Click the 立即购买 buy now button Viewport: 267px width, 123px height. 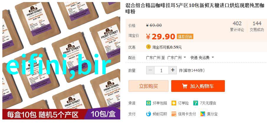tap(149, 86)
